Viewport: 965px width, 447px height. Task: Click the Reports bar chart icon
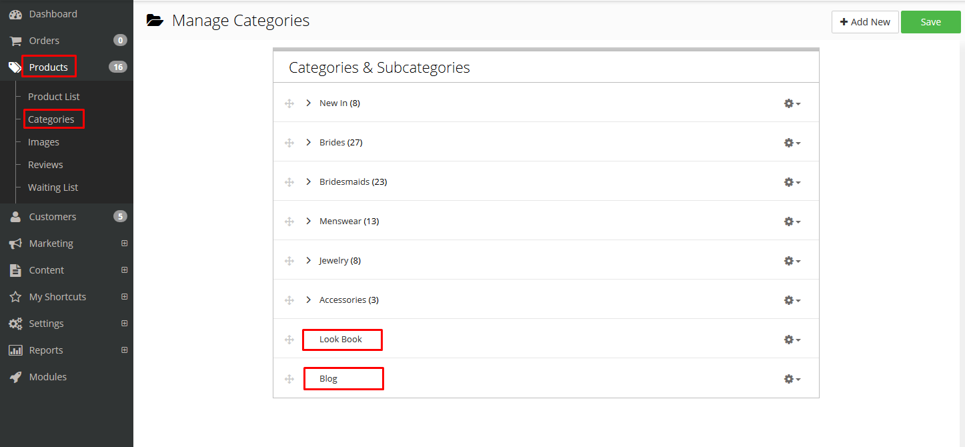pyautogui.click(x=15, y=350)
